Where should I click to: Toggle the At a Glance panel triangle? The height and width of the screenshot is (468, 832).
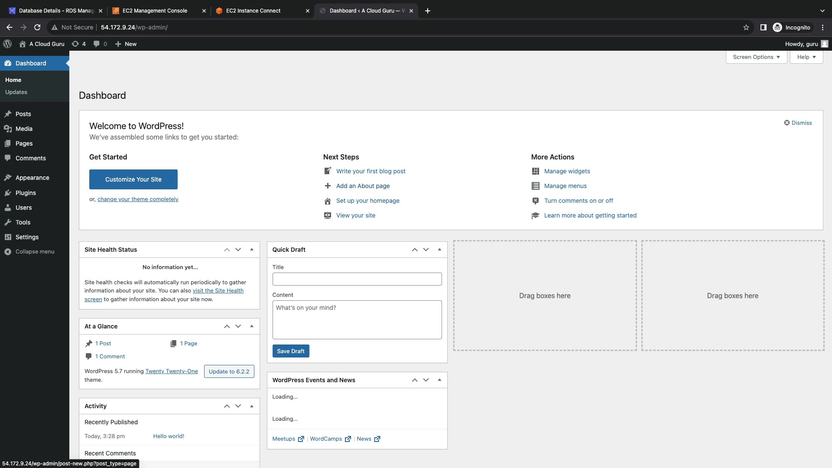coord(252,326)
